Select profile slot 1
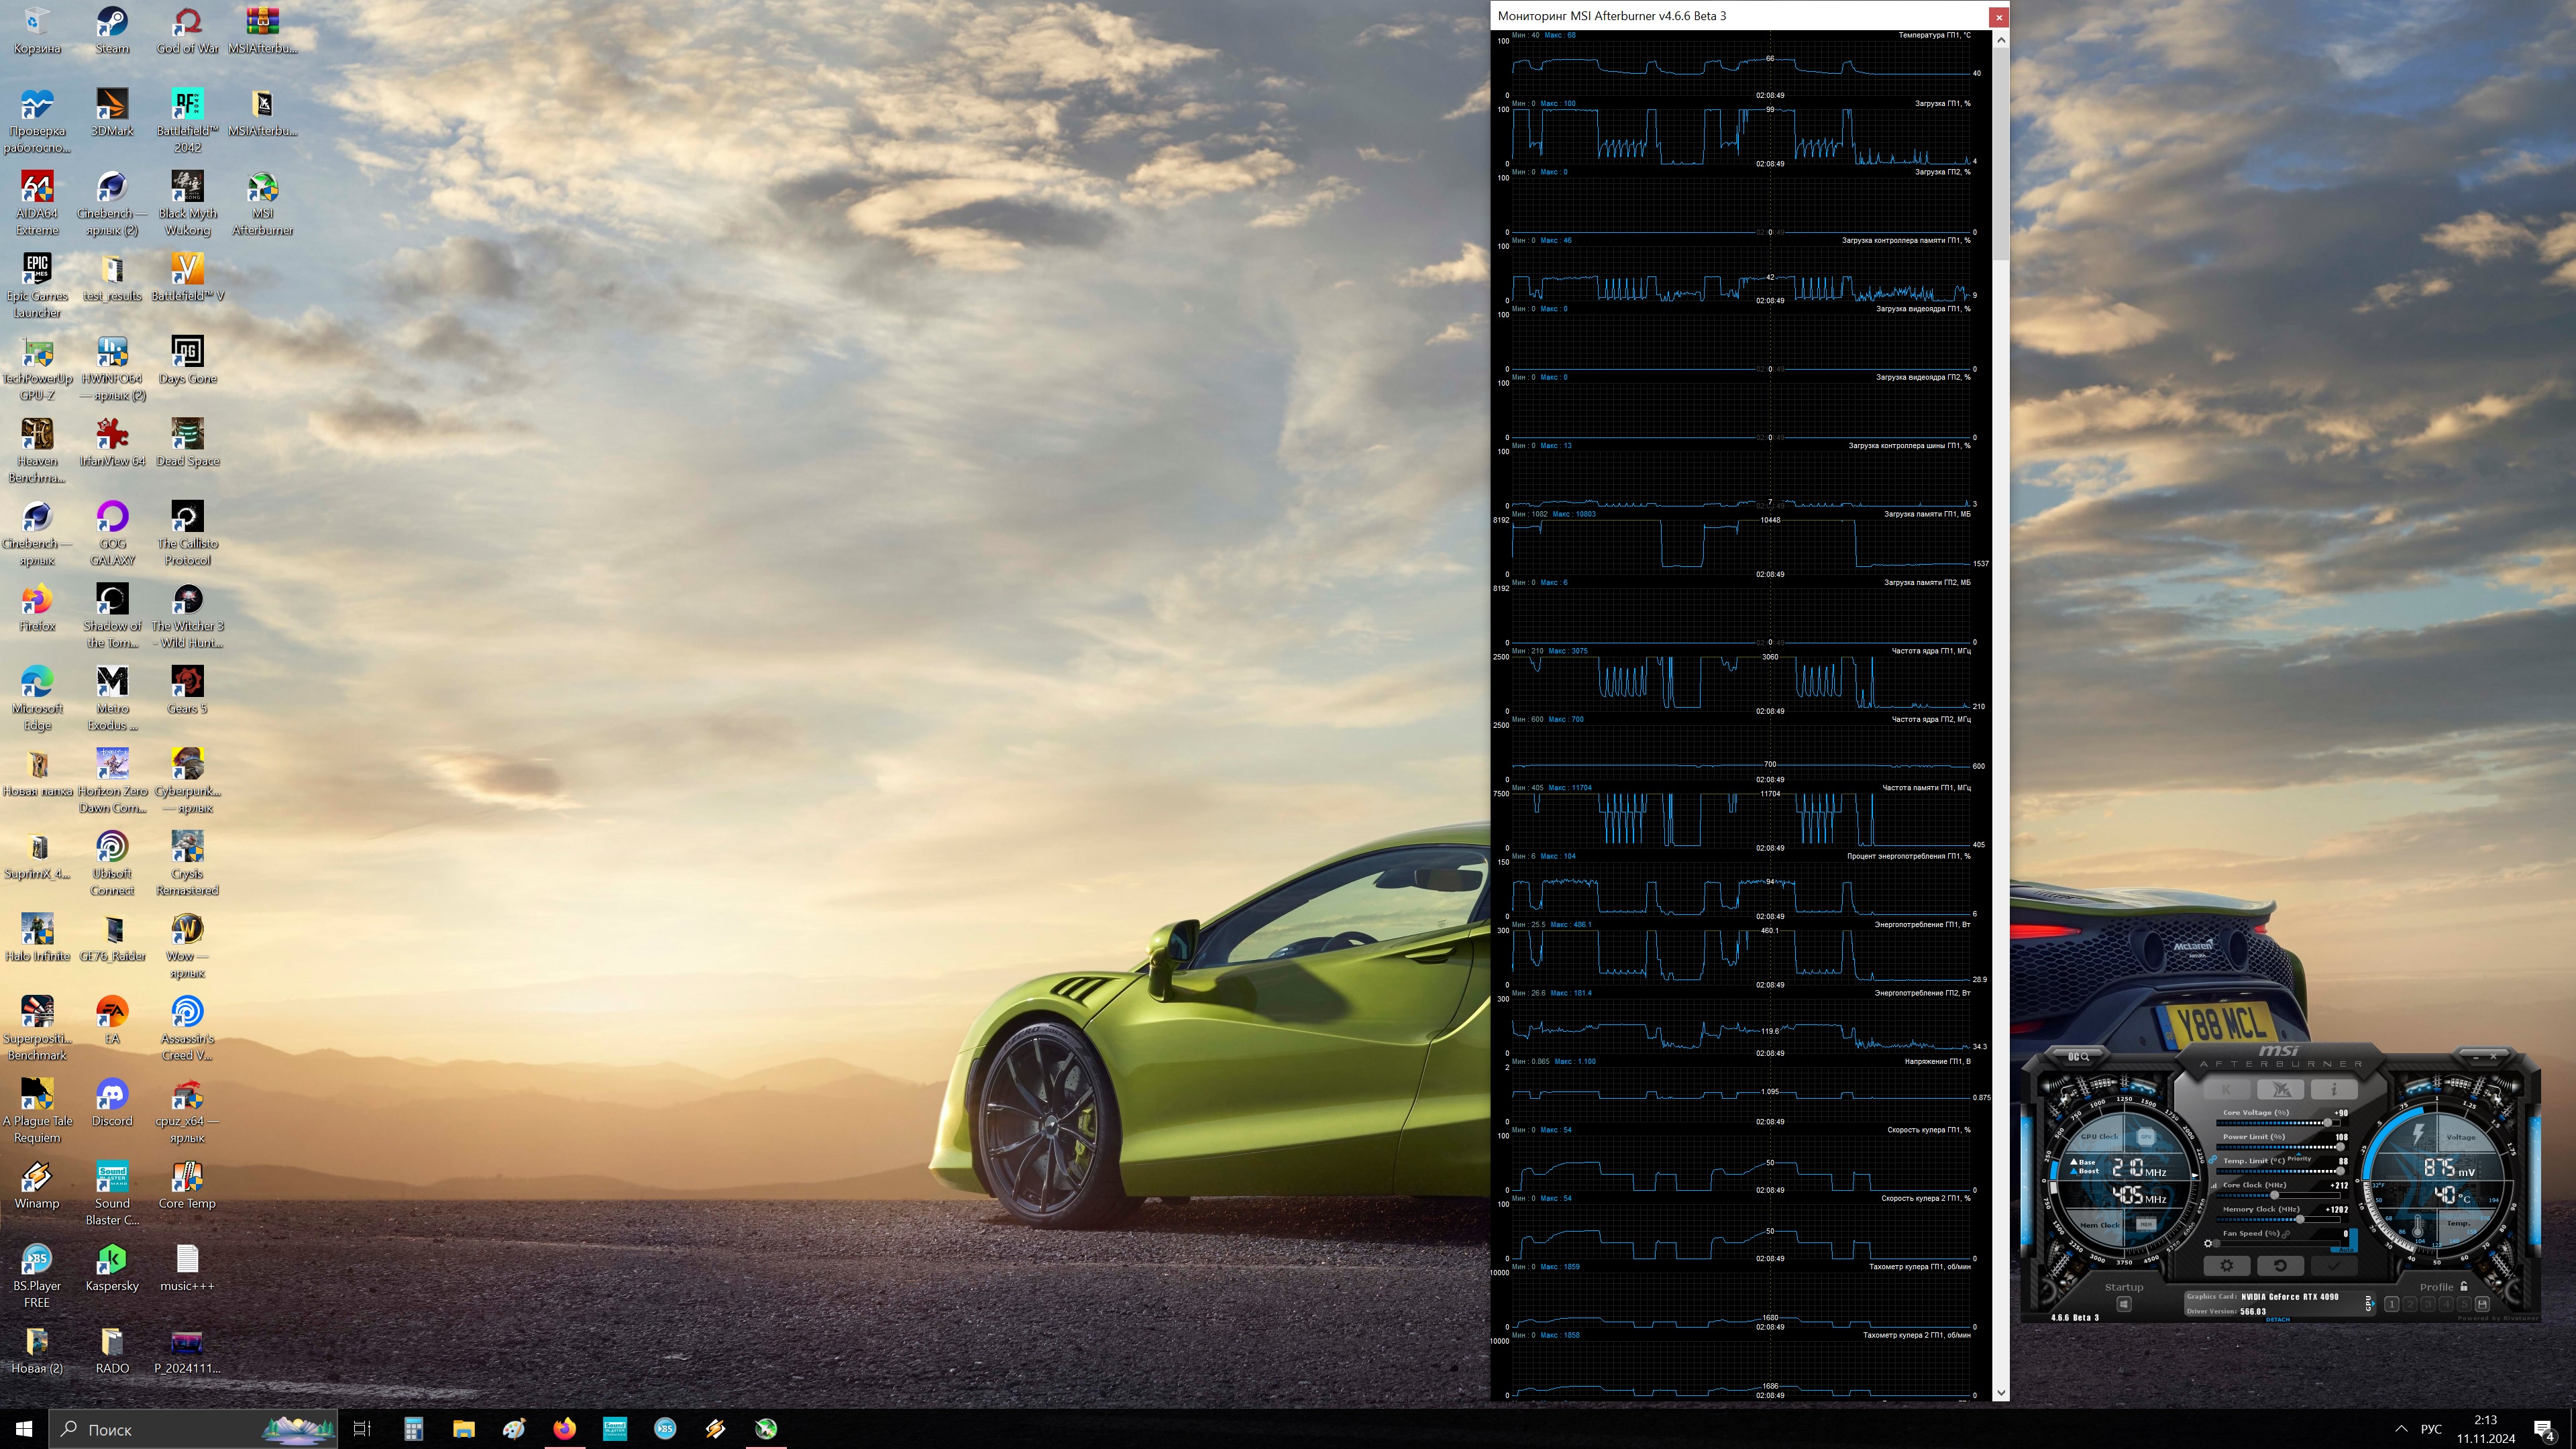Image resolution: width=2576 pixels, height=1449 pixels. click(x=2392, y=1304)
